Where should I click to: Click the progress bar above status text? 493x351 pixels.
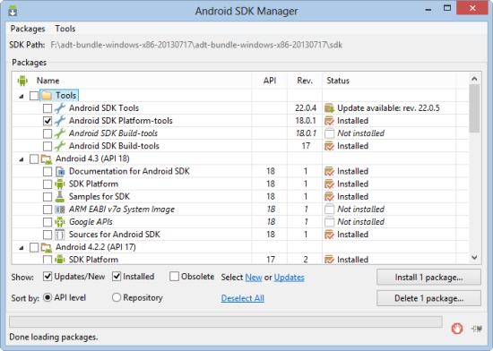coord(226,321)
